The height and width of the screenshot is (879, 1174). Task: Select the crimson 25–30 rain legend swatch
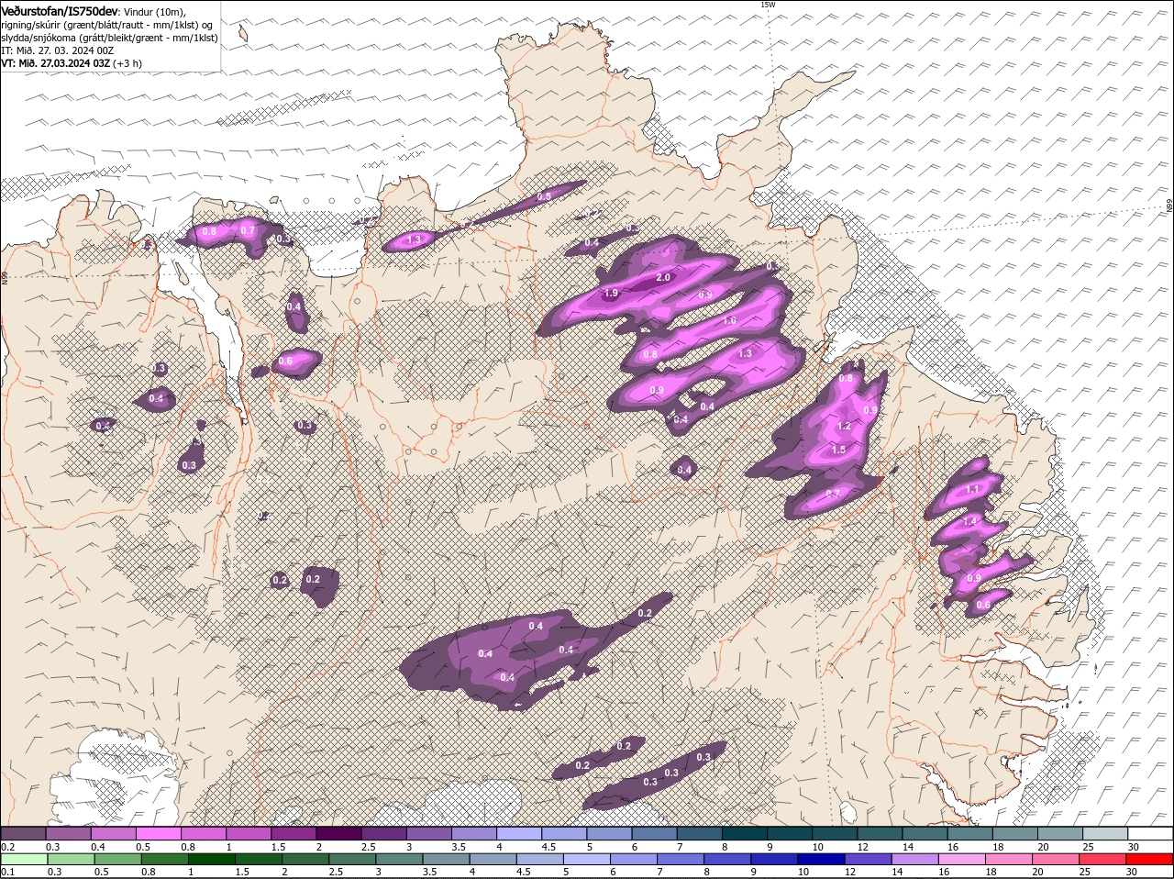[x=1103, y=860]
